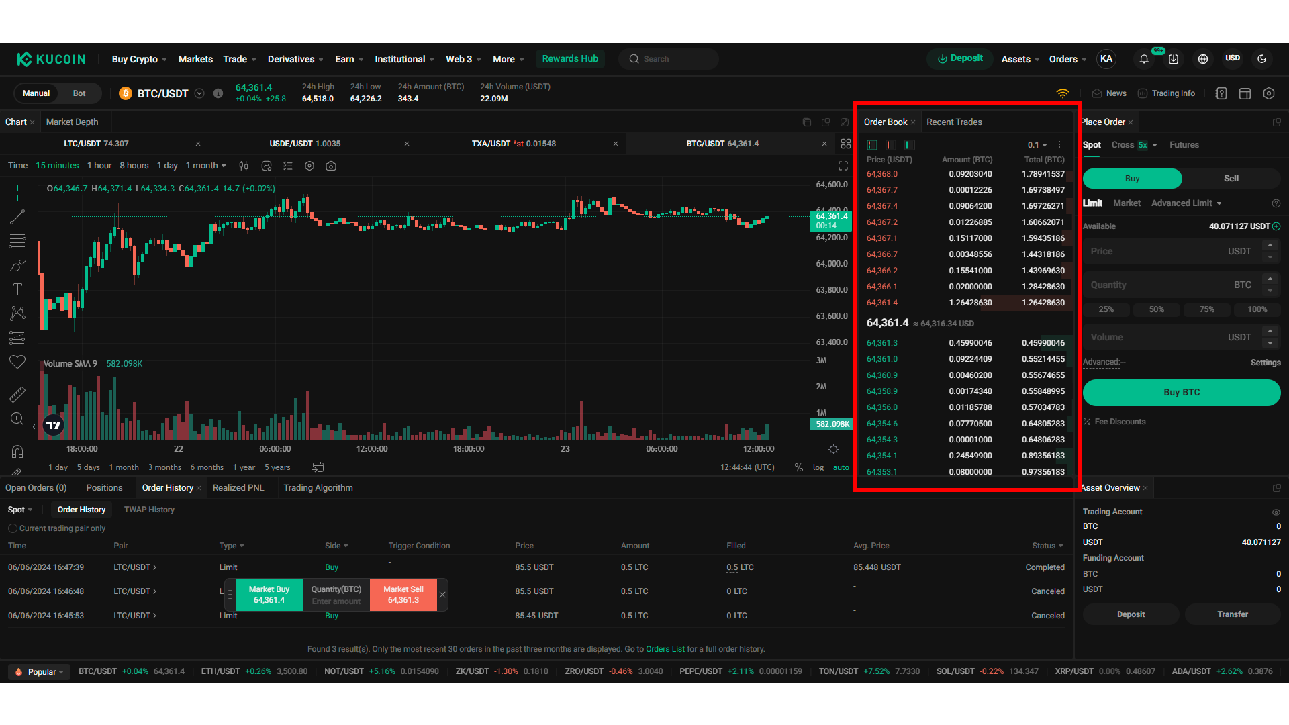Toggle dark mode moon icon
The height and width of the screenshot is (725, 1289).
pos(1262,59)
